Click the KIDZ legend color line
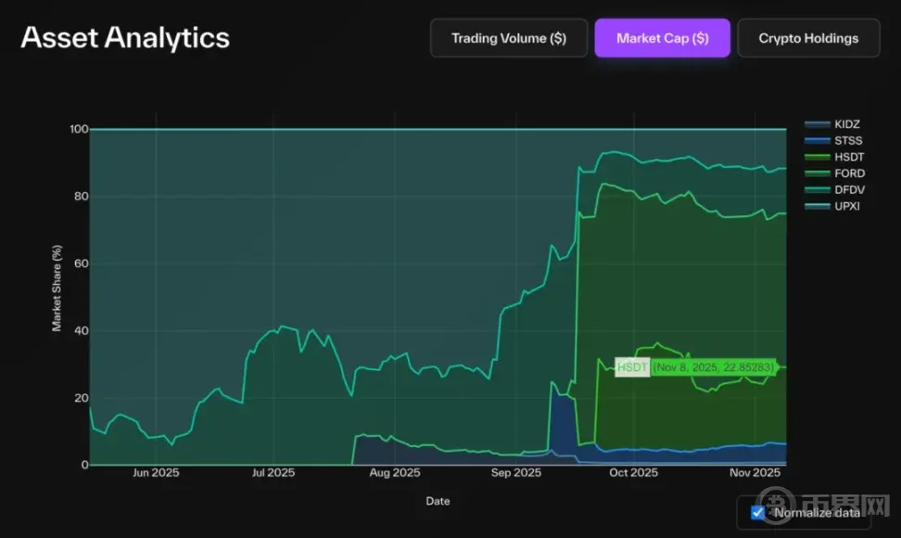 click(817, 123)
